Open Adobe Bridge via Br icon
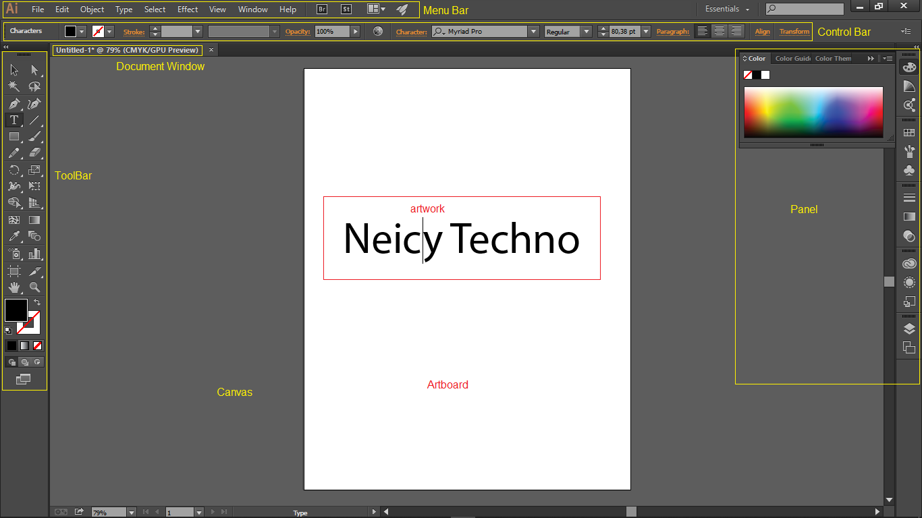The image size is (922, 518). click(322, 9)
